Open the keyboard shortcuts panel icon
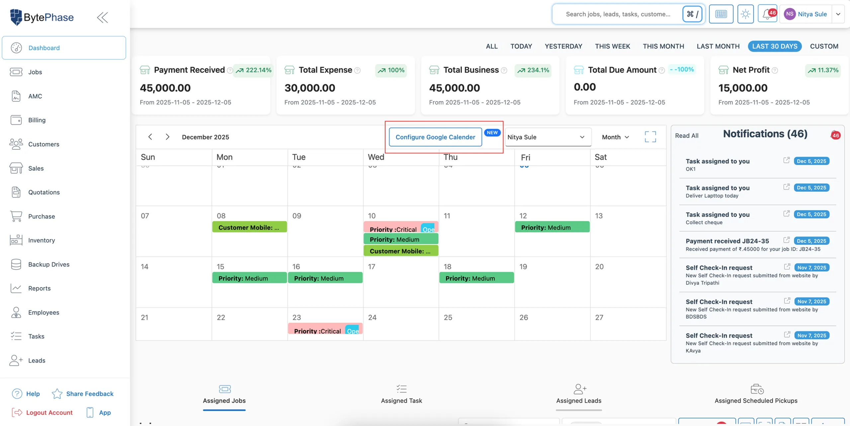Screen dimensions: 850x426 (x=721, y=14)
